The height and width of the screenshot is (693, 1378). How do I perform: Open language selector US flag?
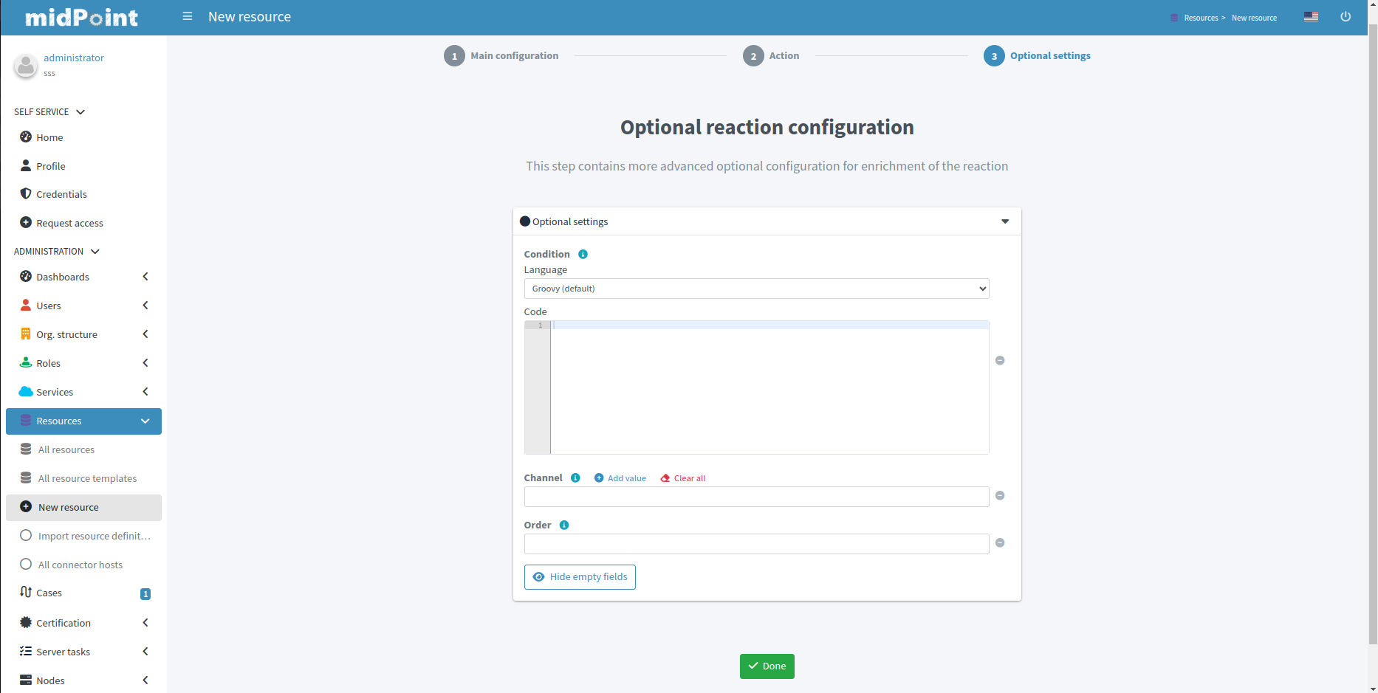click(1311, 17)
